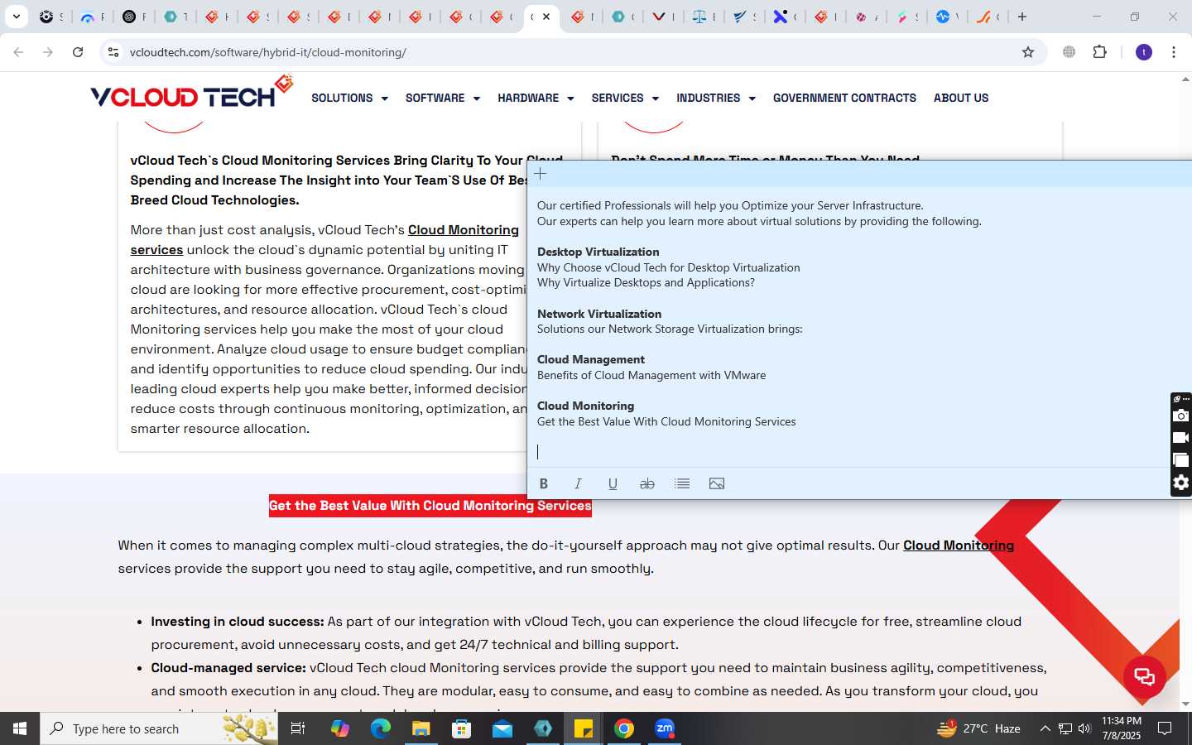This screenshot has height=745, width=1192.
Task: Click the 'Investing in cloud success:' bullet
Action: point(238,622)
